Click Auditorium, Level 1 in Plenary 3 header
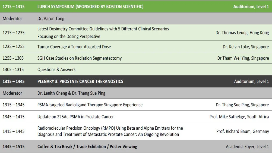 (252, 81)
